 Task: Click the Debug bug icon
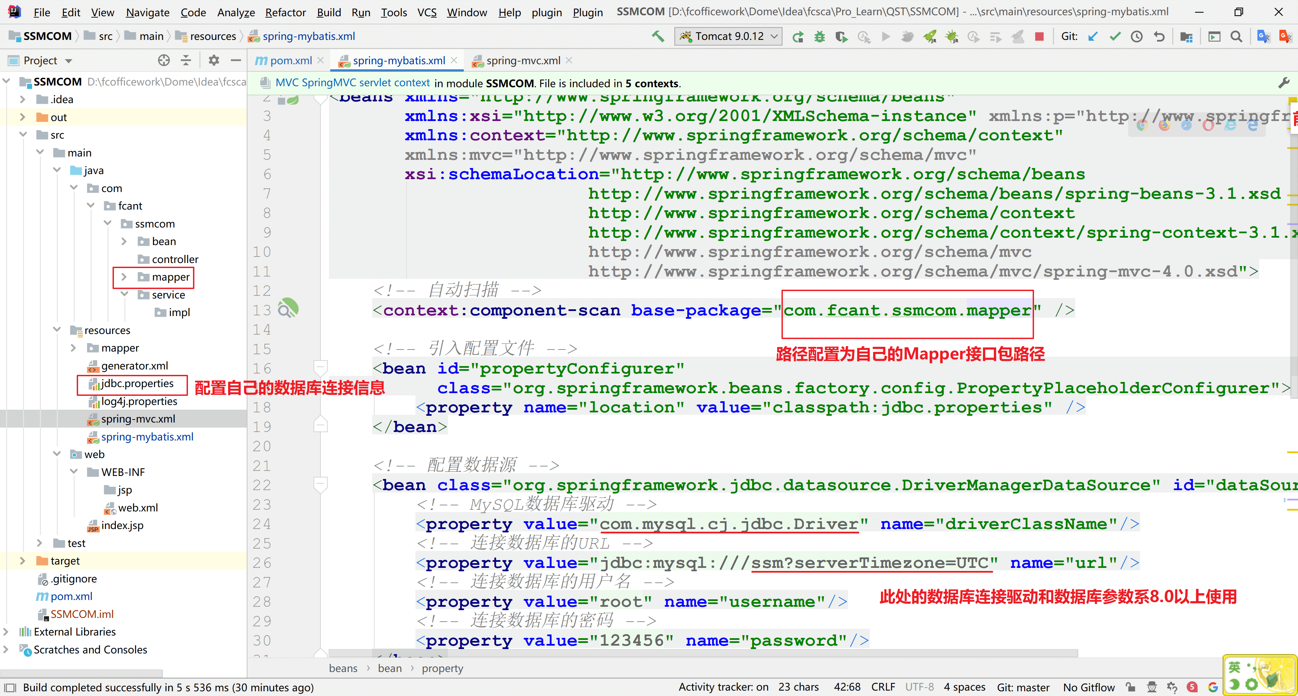click(820, 36)
